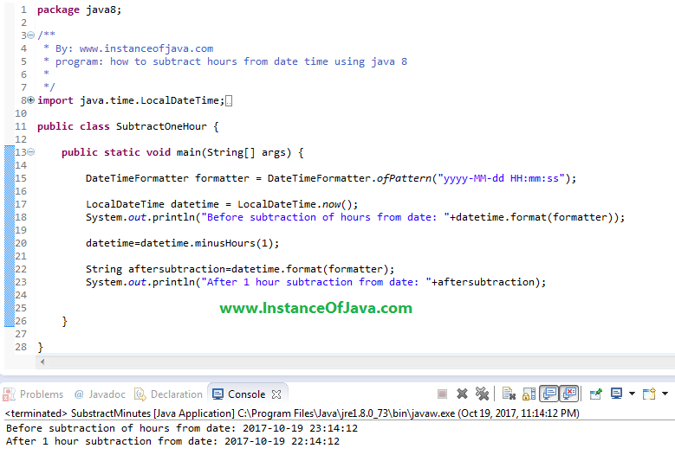675x474 pixels.
Task: Click the Javadoc @ icon
Action: click(79, 394)
